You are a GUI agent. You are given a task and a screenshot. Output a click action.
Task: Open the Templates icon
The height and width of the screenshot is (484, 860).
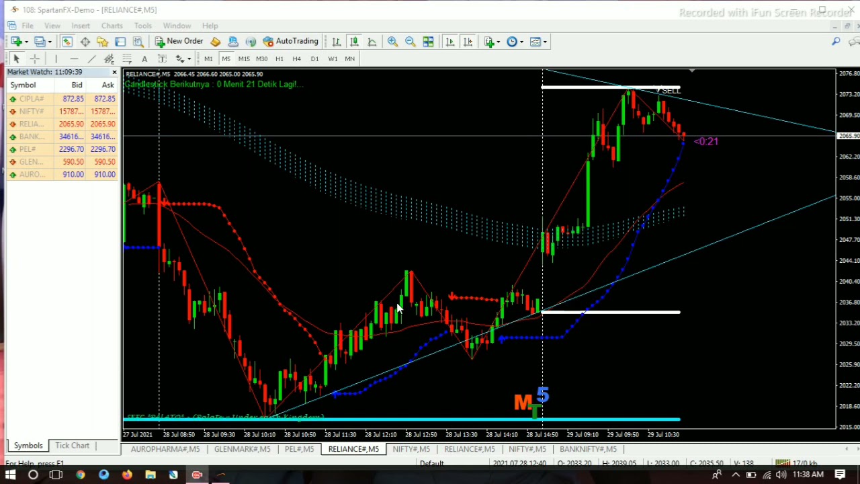[535, 42]
